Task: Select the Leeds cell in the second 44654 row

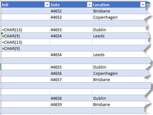Action: [119, 55]
